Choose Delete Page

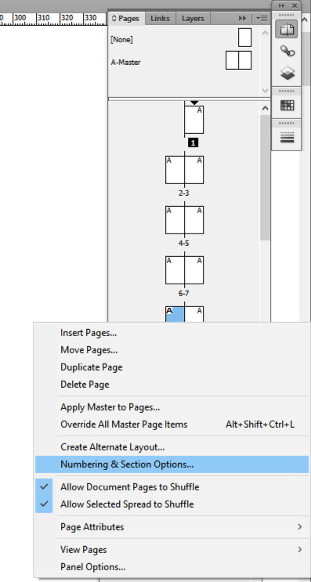pos(172,384)
